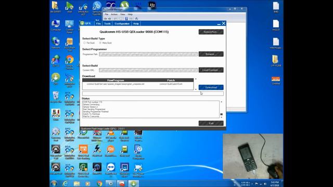Click Forward arrow in Device Manager toolbar
Screen dimensions: 333x187
109,19
